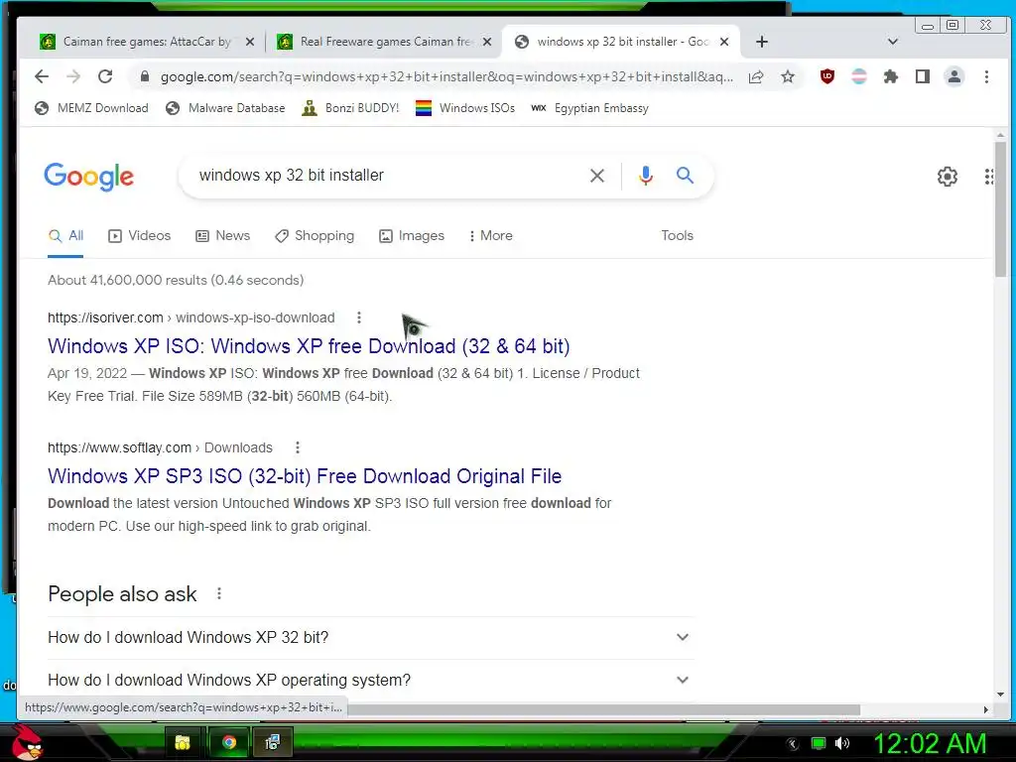Click the browser forward arrow
Screen dimensions: 1016x762
[73, 76]
